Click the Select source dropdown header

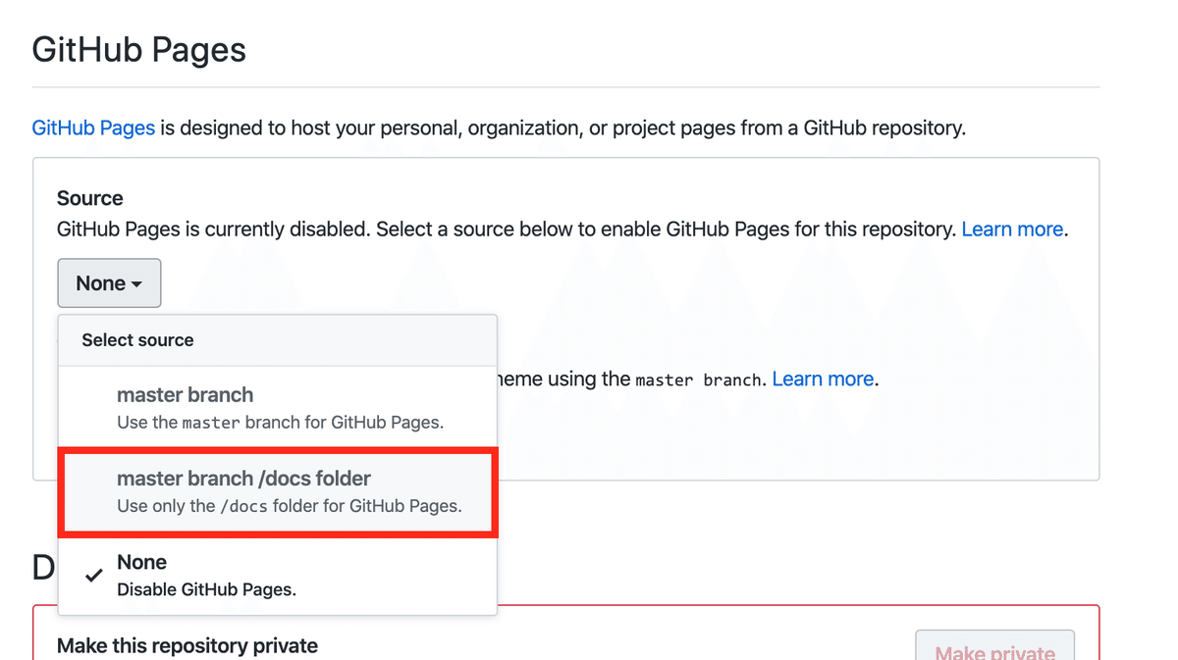click(278, 340)
